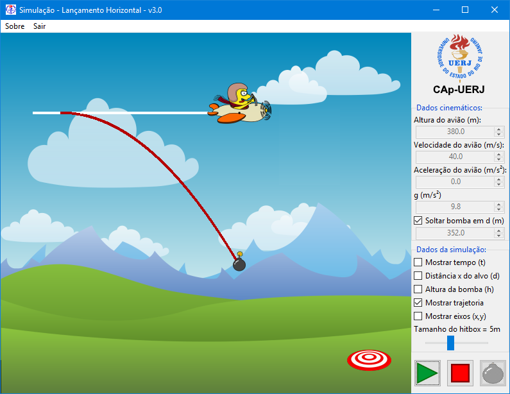Enable Altura da bomba (h) checkbox
Viewport: 510px width, 394px height.
tap(418, 289)
